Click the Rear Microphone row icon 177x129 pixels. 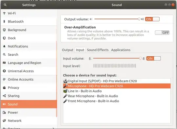point(65,96)
